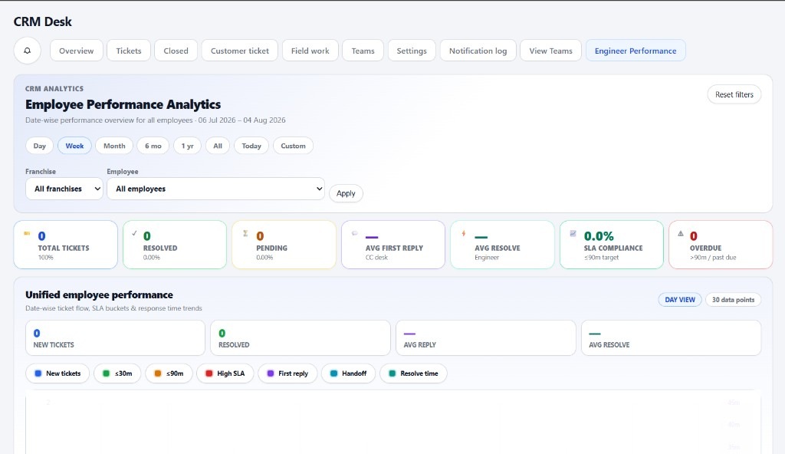Click the '>90m / past due' caption
Viewport: 785px width, 454px height.
click(713, 258)
